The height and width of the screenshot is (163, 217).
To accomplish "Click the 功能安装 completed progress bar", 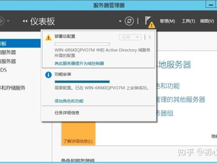I will click(82, 82).
